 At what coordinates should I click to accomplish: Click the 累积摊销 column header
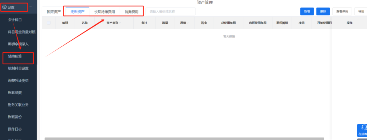282,23
